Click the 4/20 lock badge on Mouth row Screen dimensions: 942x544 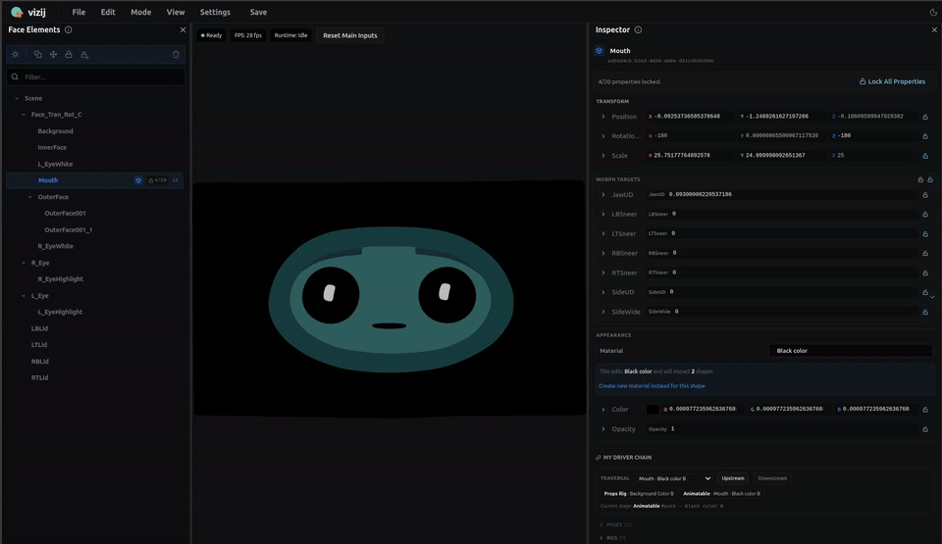(x=157, y=180)
